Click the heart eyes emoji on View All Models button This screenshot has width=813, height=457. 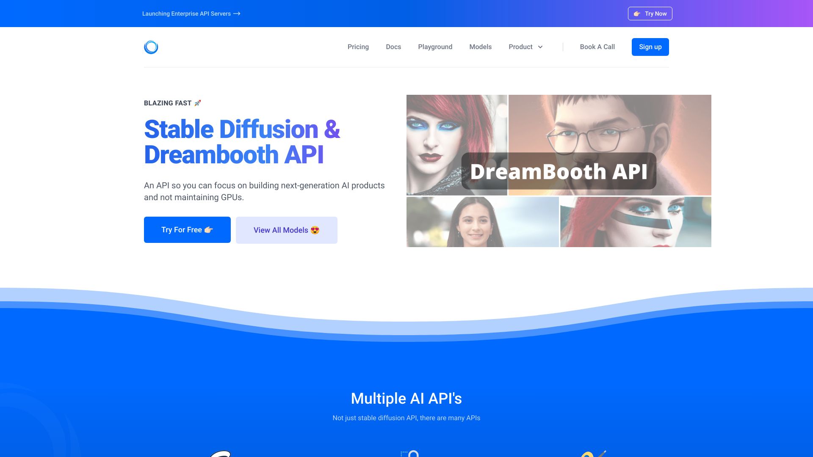click(x=315, y=230)
